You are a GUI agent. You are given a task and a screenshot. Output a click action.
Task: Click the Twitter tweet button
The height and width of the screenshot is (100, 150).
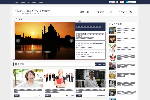(x=112, y=2)
